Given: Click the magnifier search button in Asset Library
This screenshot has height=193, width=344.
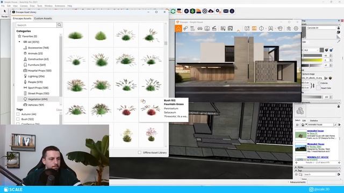Looking at the screenshot, I should tap(59, 25).
